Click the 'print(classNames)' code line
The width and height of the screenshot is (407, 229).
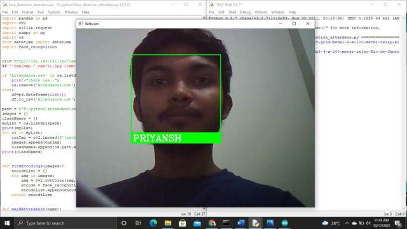[22, 151]
